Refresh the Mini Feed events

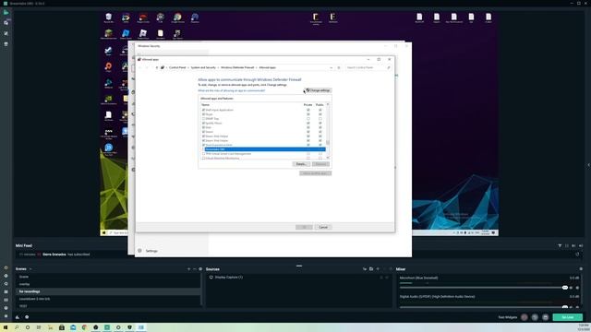click(x=577, y=255)
